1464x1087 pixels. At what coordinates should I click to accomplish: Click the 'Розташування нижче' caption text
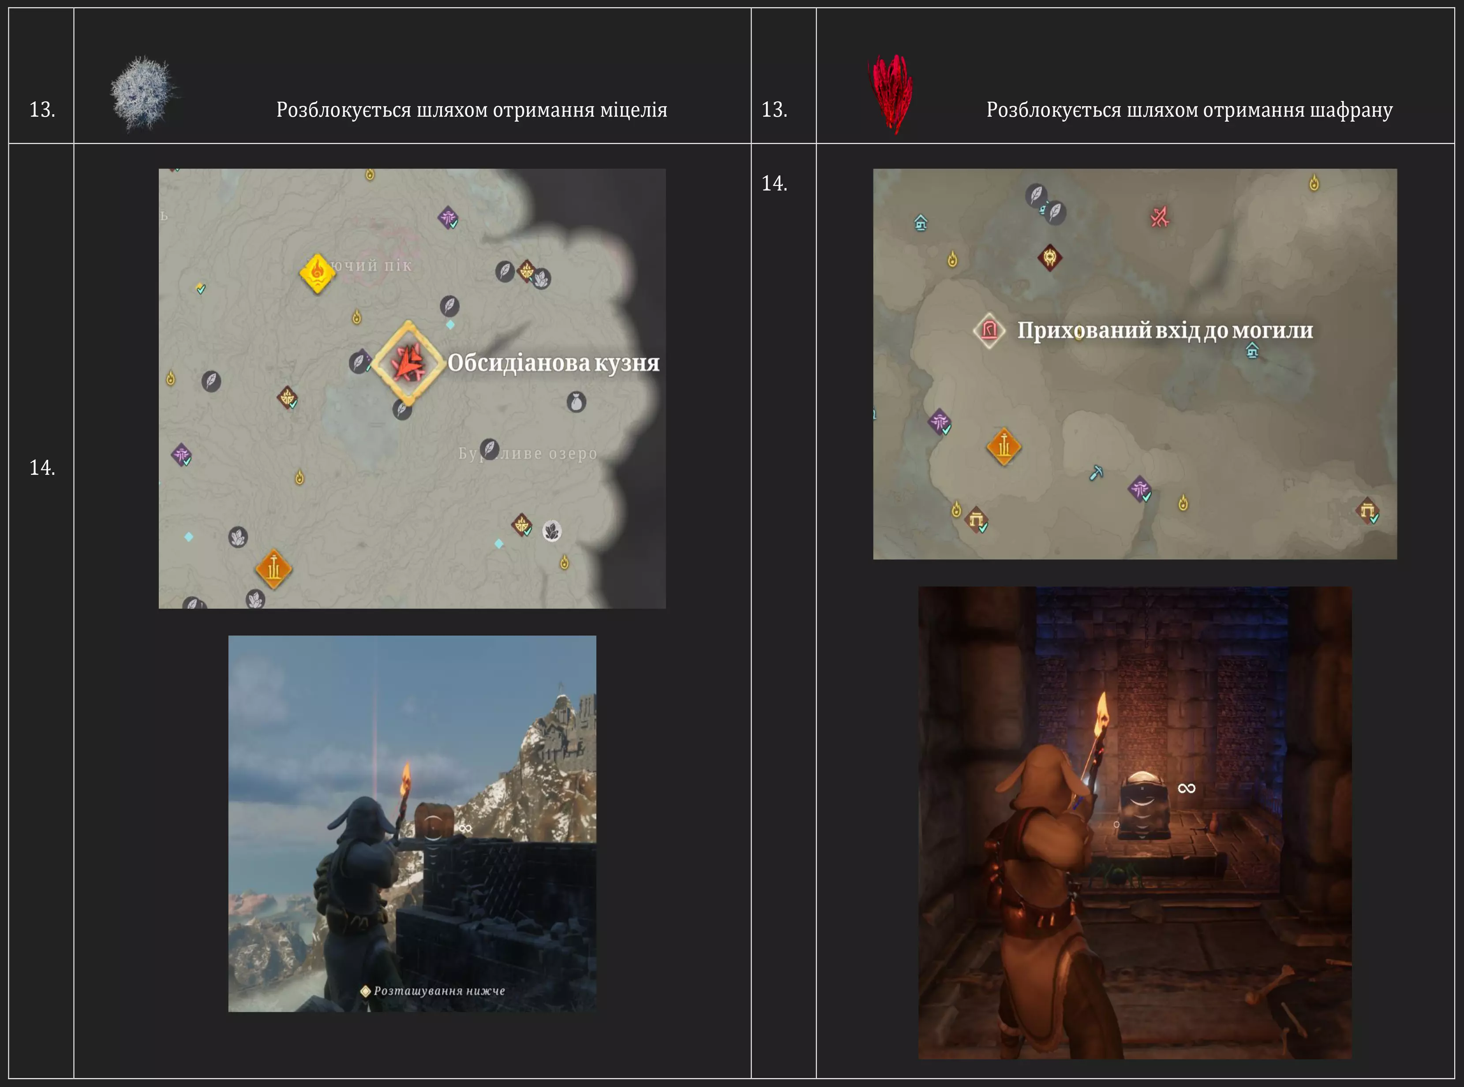(x=439, y=990)
